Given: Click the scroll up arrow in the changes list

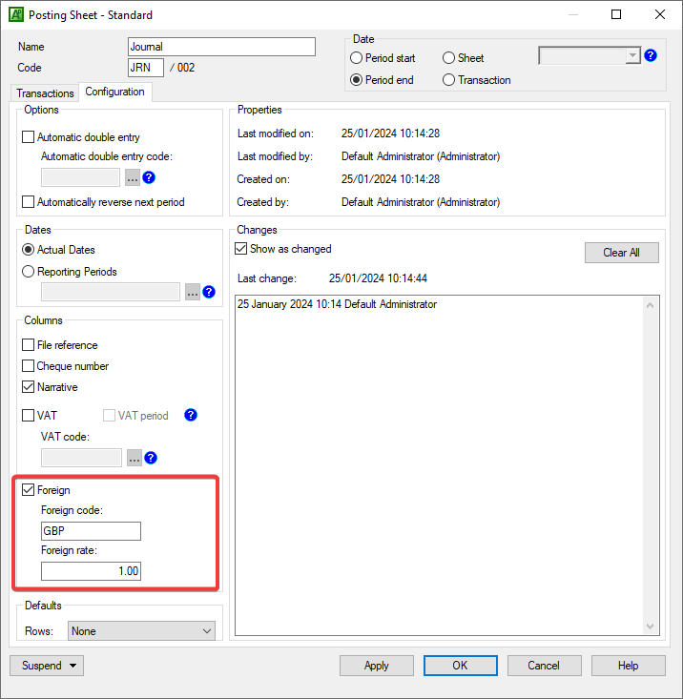Looking at the screenshot, I should tap(650, 305).
